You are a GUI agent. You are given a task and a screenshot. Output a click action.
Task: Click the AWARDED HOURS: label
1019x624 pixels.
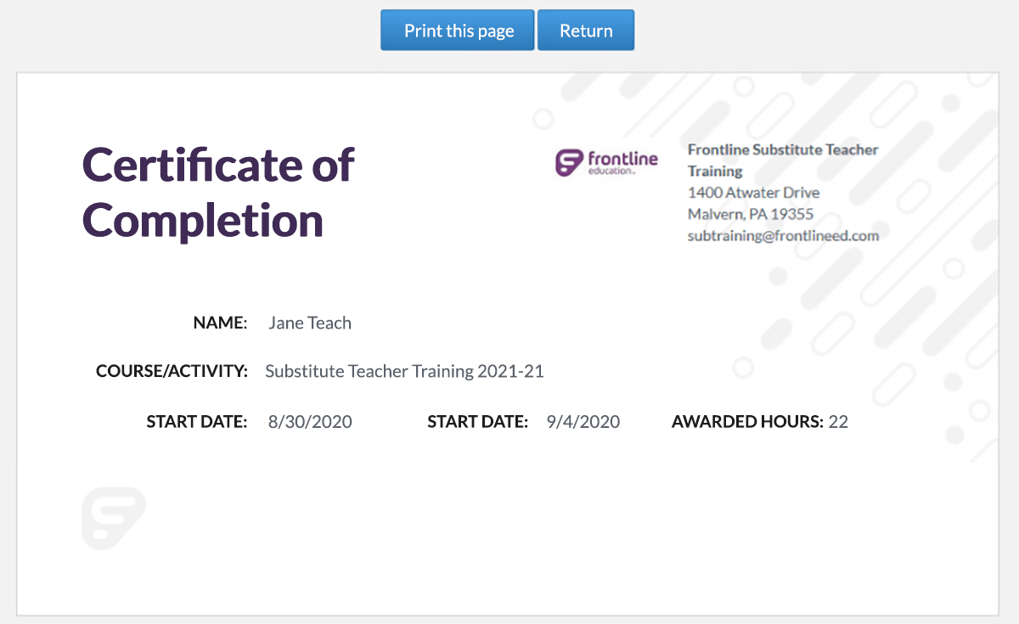(747, 422)
